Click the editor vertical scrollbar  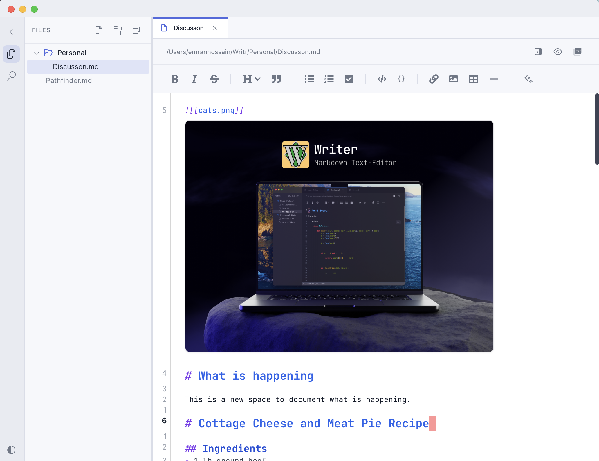click(597, 129)
